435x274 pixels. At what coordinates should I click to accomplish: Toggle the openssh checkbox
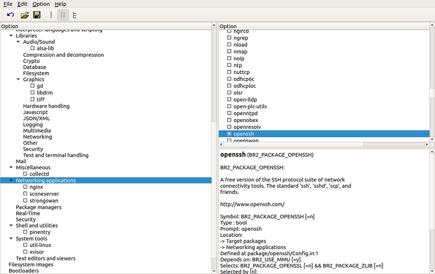229,134
